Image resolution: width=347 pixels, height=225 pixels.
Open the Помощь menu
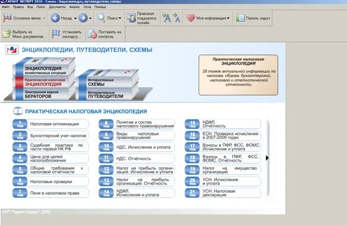click(100, 7)
